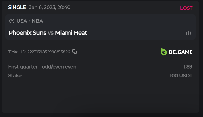Select the Miami Heat team name
This screenshot has width=203, height=117.
coord(71,33)
